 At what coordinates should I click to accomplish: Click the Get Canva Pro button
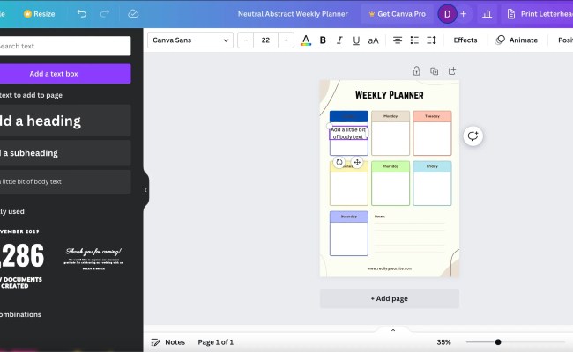[x=398, y=14]
